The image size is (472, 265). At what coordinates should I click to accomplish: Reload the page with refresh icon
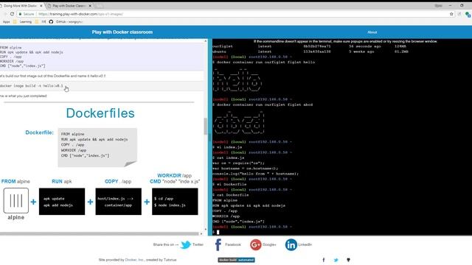tap(12, 14)
